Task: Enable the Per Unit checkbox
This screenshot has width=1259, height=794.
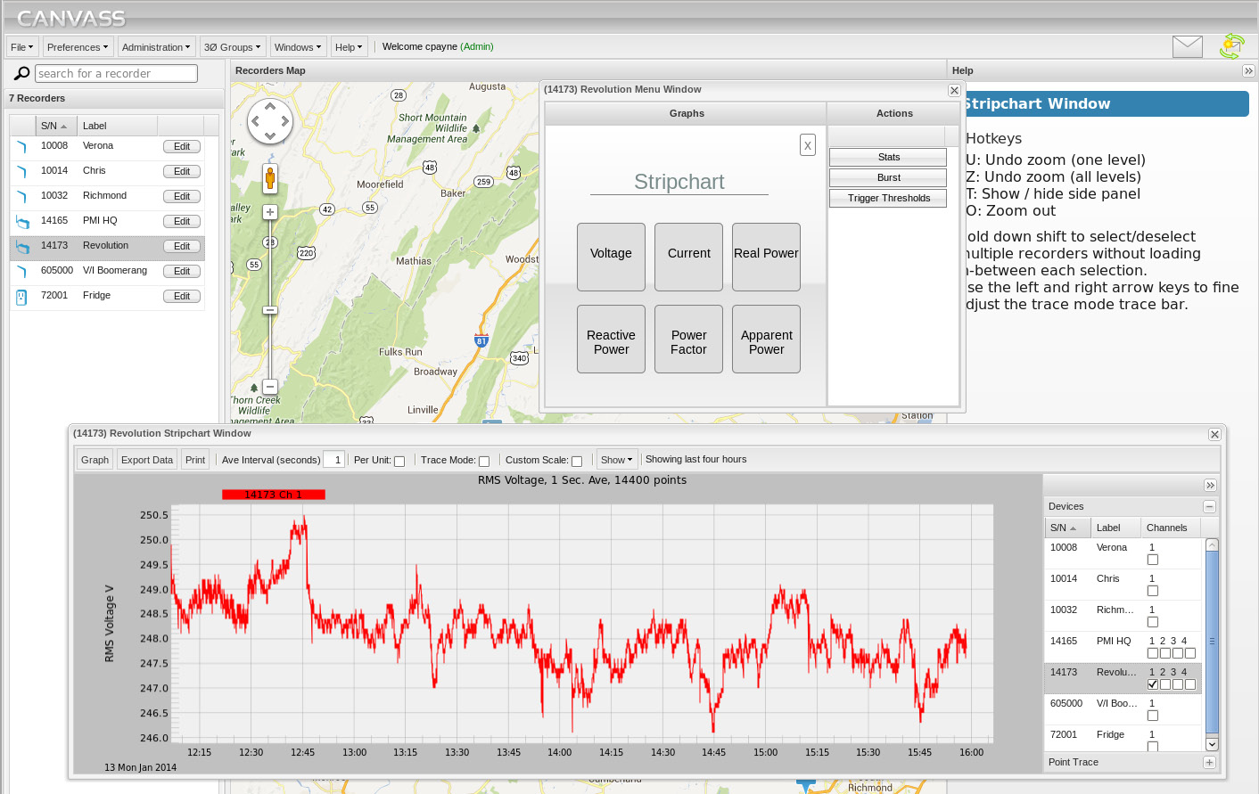Action: tap(399, 461)
